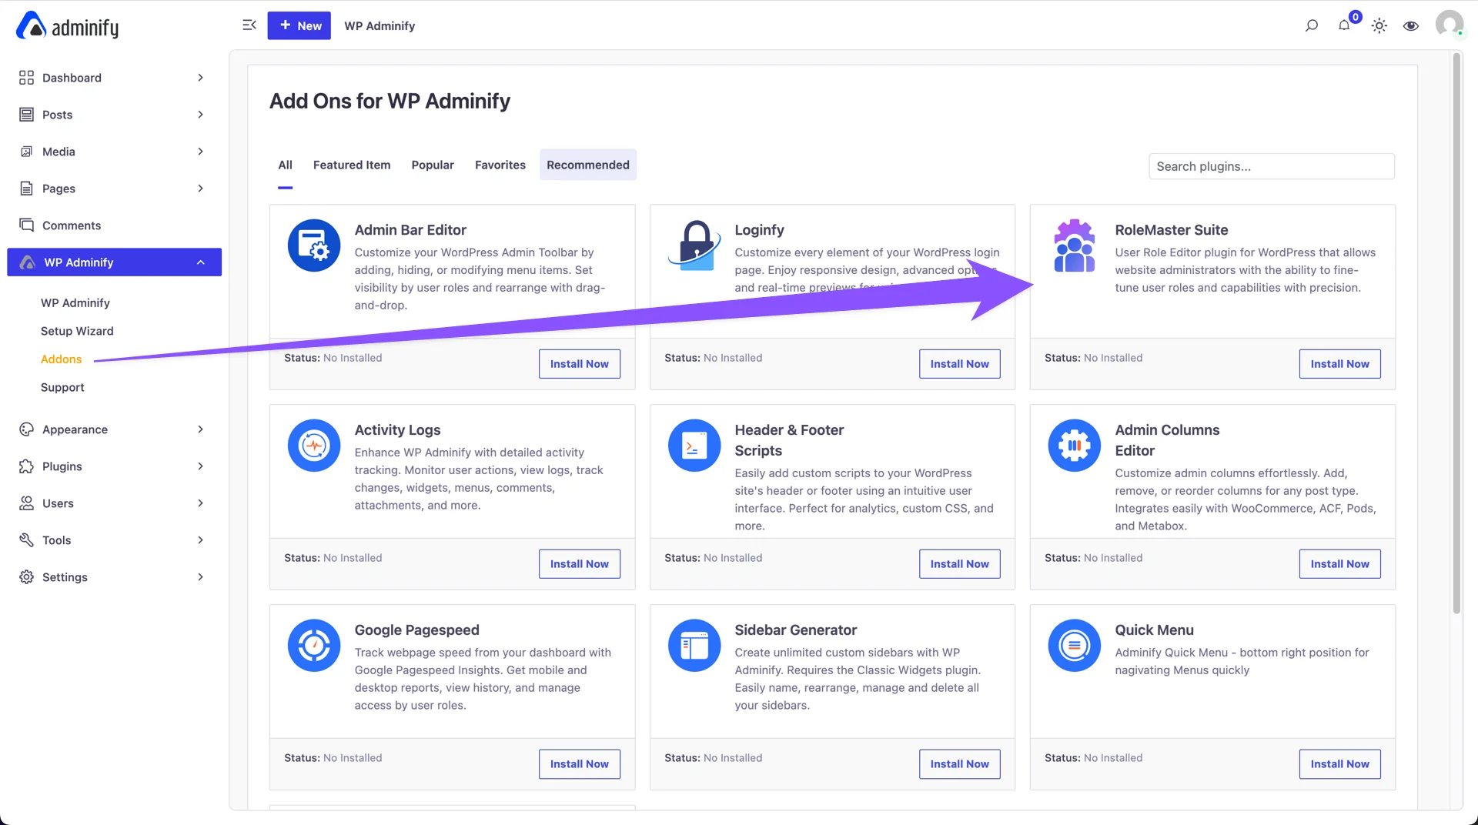Click the Loginfy padlock icon

[694, 245]
